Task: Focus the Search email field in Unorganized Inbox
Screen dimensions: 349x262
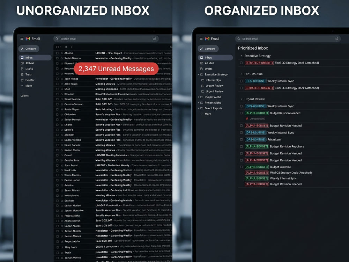Action: [106, 39]
